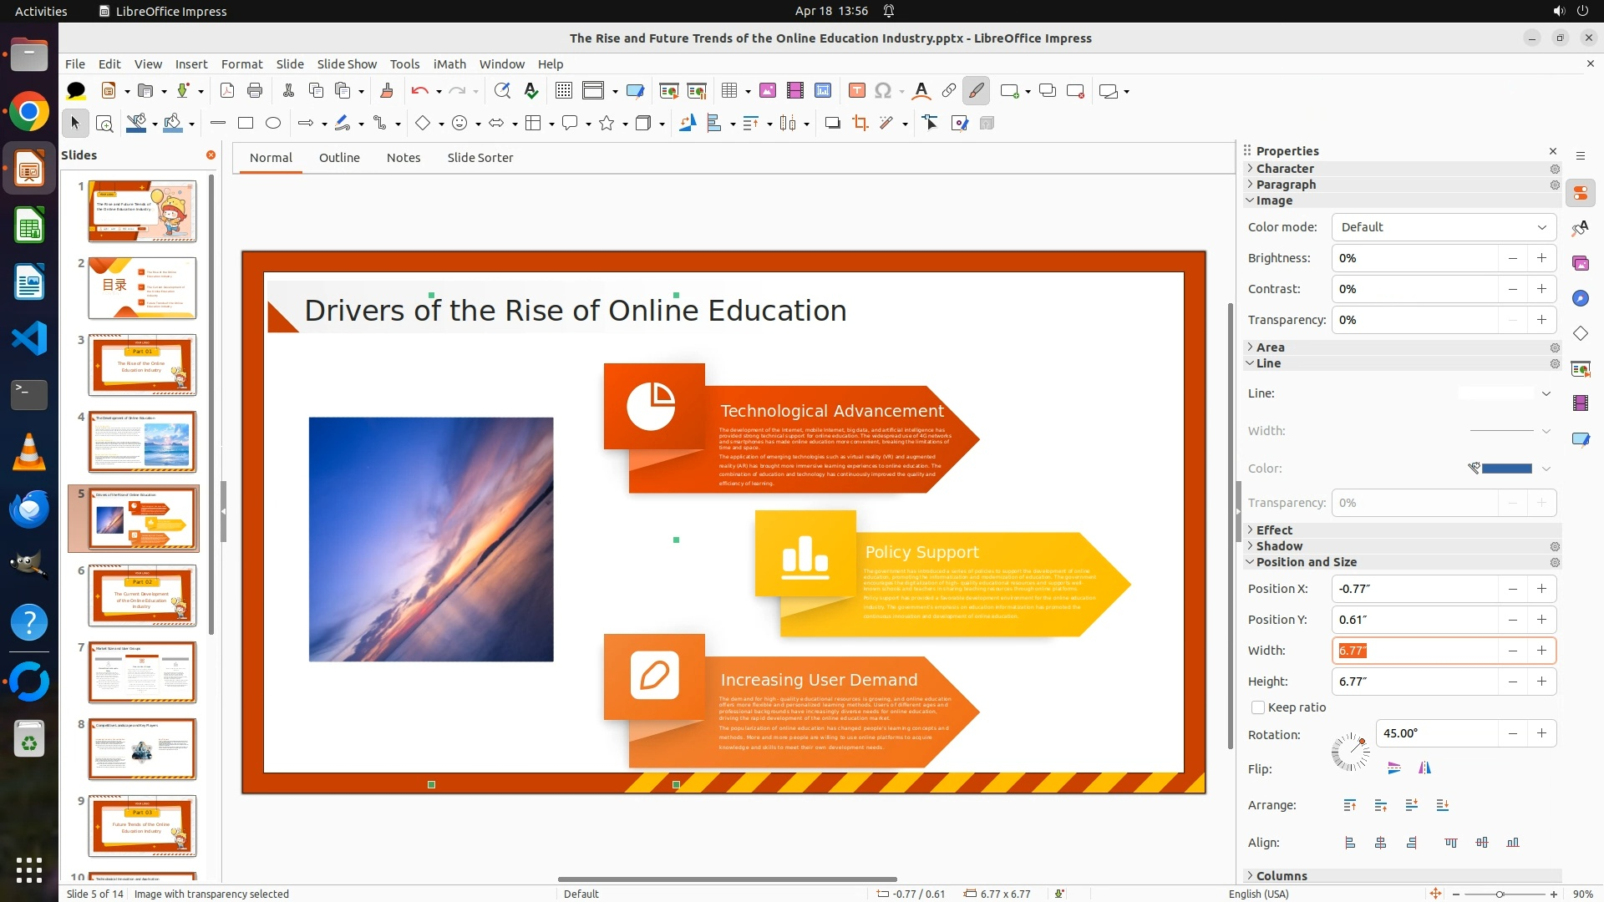
Task: Click the Insert Text Box icon
Action: coord(856,91)
